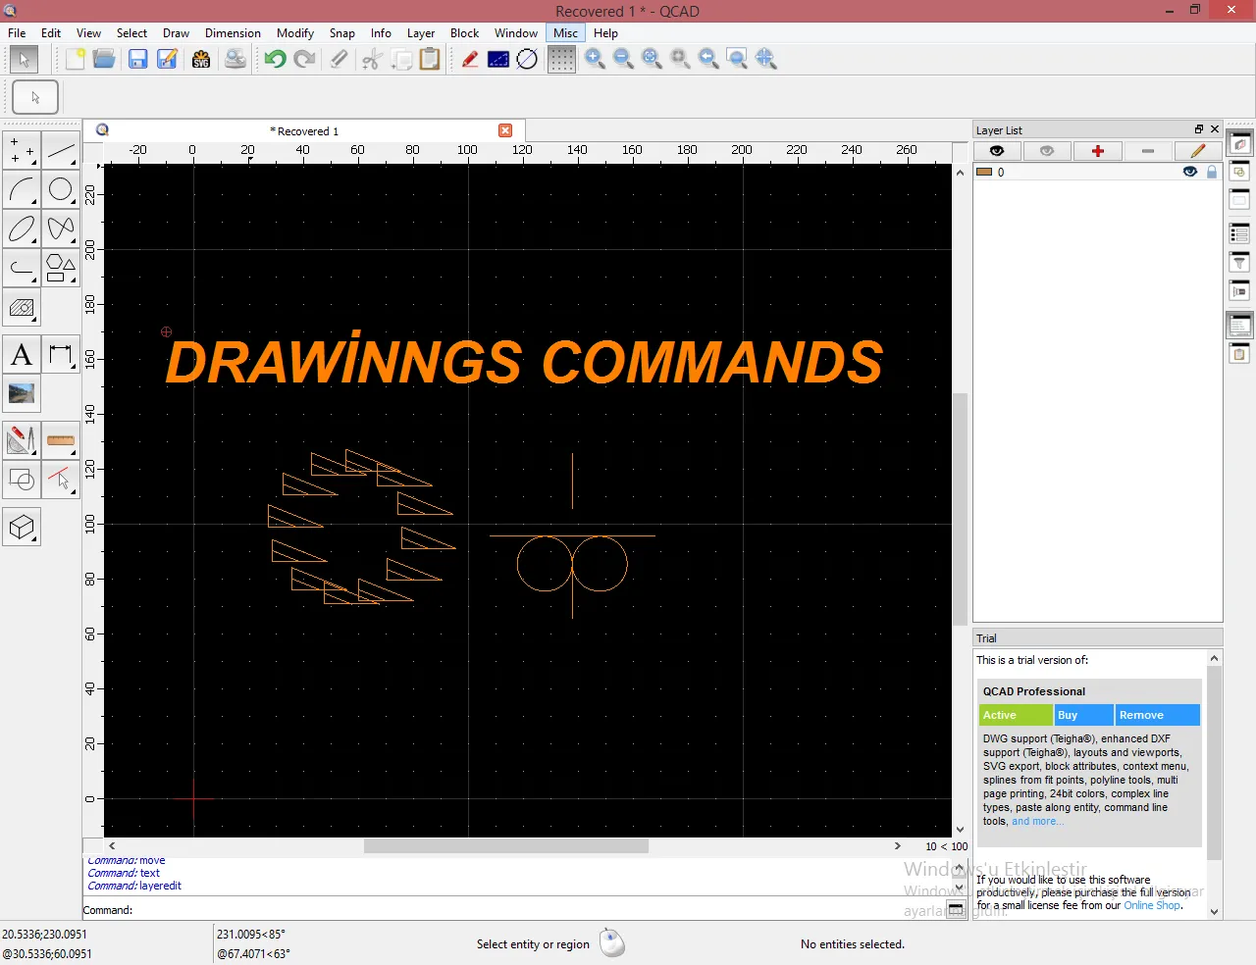This screenshot has height=965, width=1256.
Task: Open the line drawing tools
Action: (61, 150)
